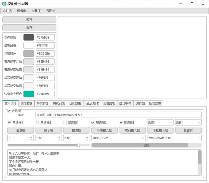Click the large empty preview panel
The width and height of the screenshot is (209, 183).
point(132,58)
